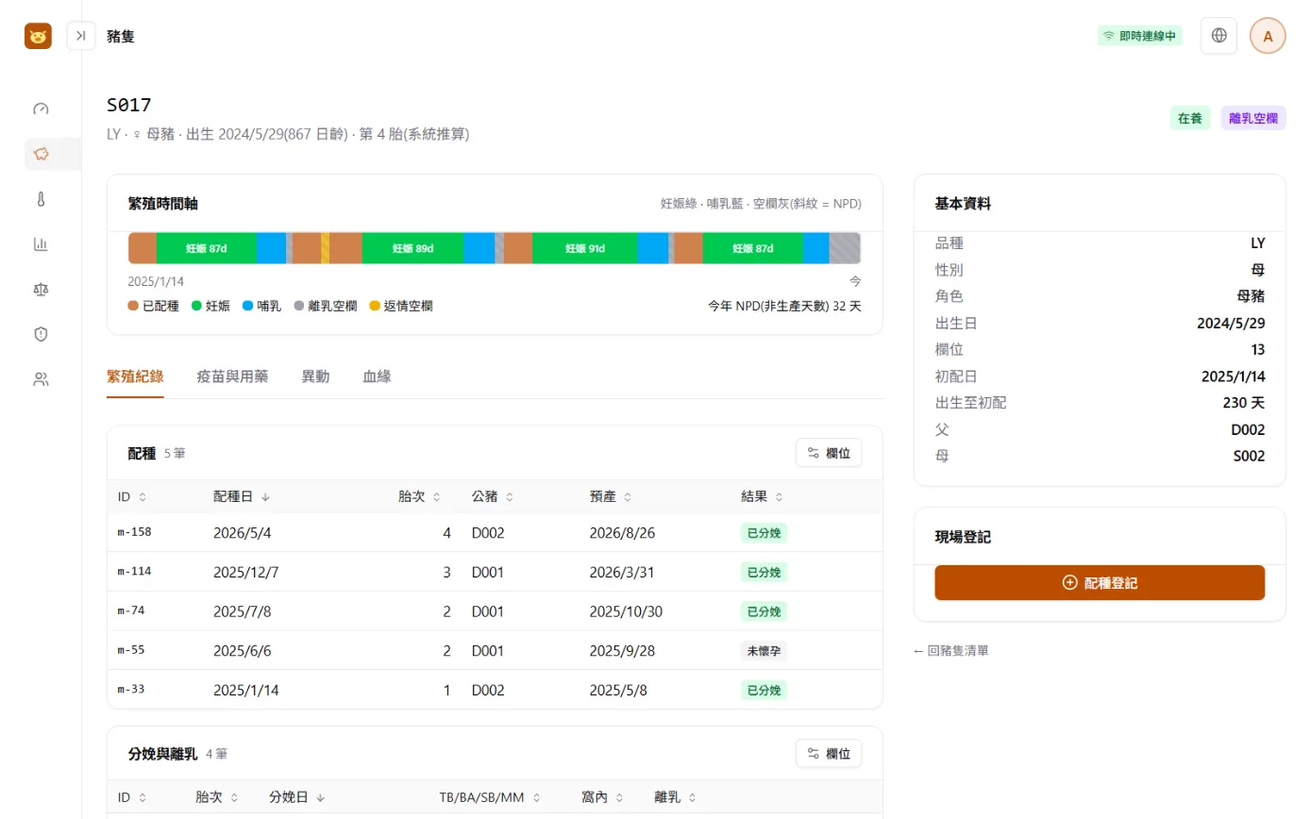Screen dimensions: 1310x819
Task: Open 欄位 column settings for 分娩與離乳 table
Action: pyautogui.click(x=829, y=754)
